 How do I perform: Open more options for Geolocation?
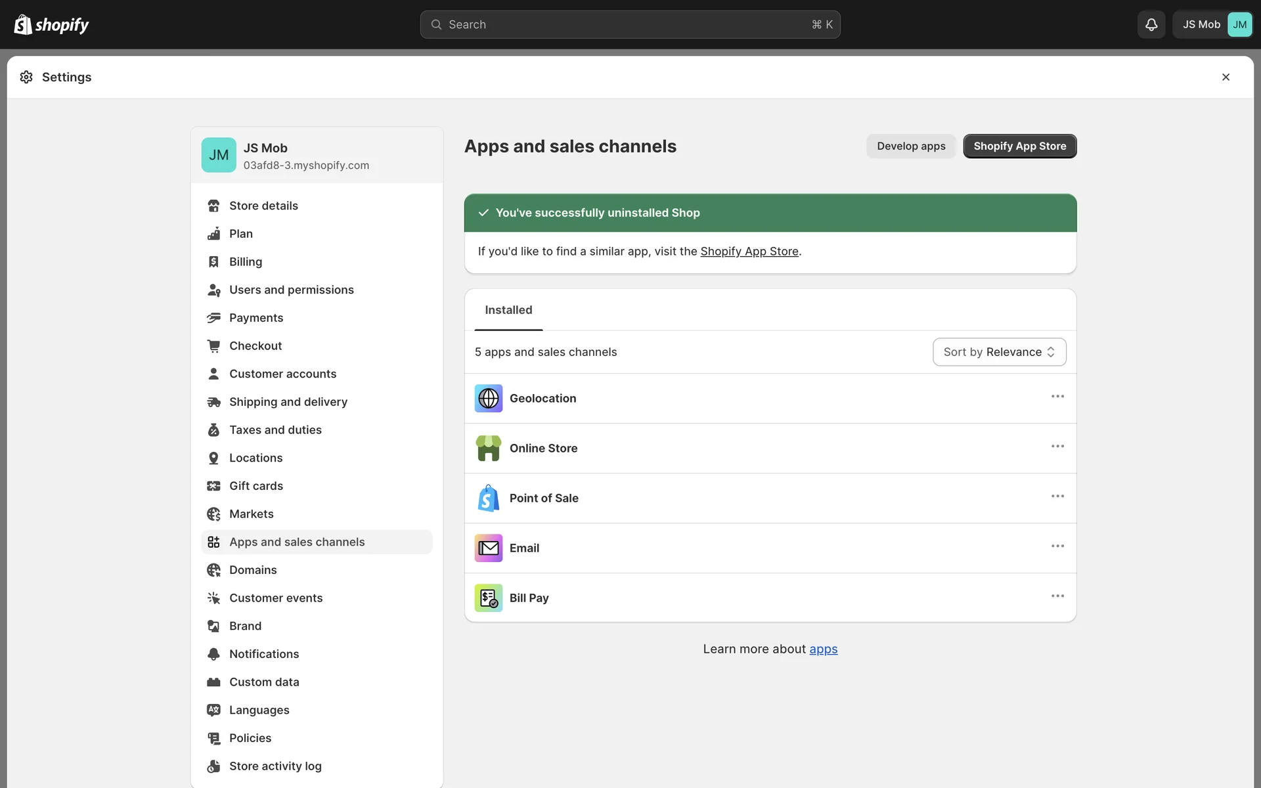[1057, 397]
